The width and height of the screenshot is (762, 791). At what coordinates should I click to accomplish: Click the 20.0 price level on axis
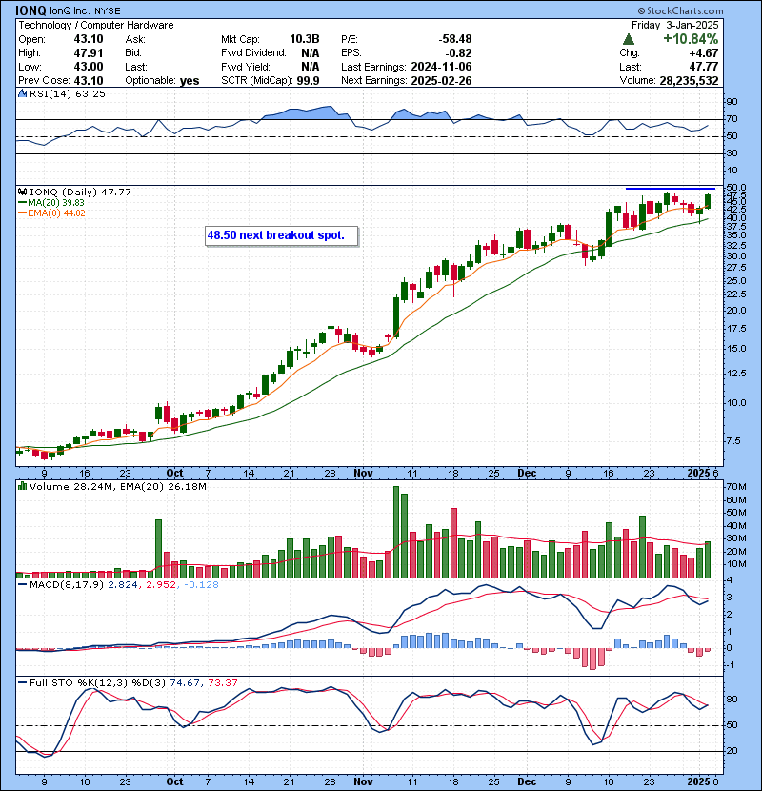click(x=736, y=311)
